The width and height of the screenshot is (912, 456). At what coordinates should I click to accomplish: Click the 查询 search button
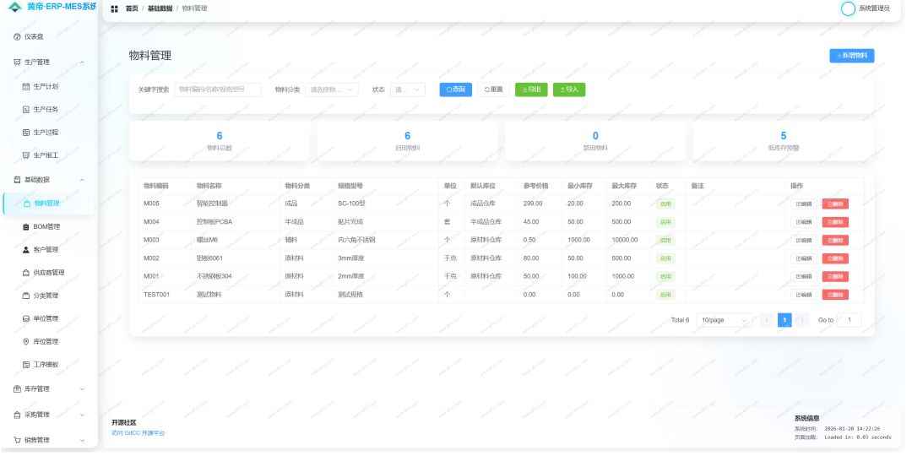pos(455,90)
